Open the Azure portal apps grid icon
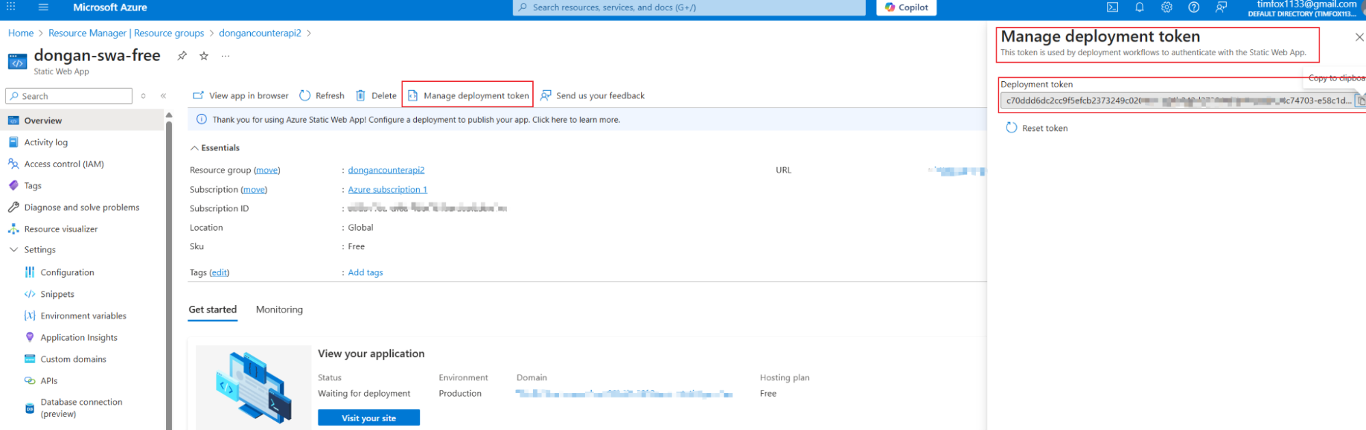Image resolution: width=1366 pixels, height=430 pixels. click(11, 7)
